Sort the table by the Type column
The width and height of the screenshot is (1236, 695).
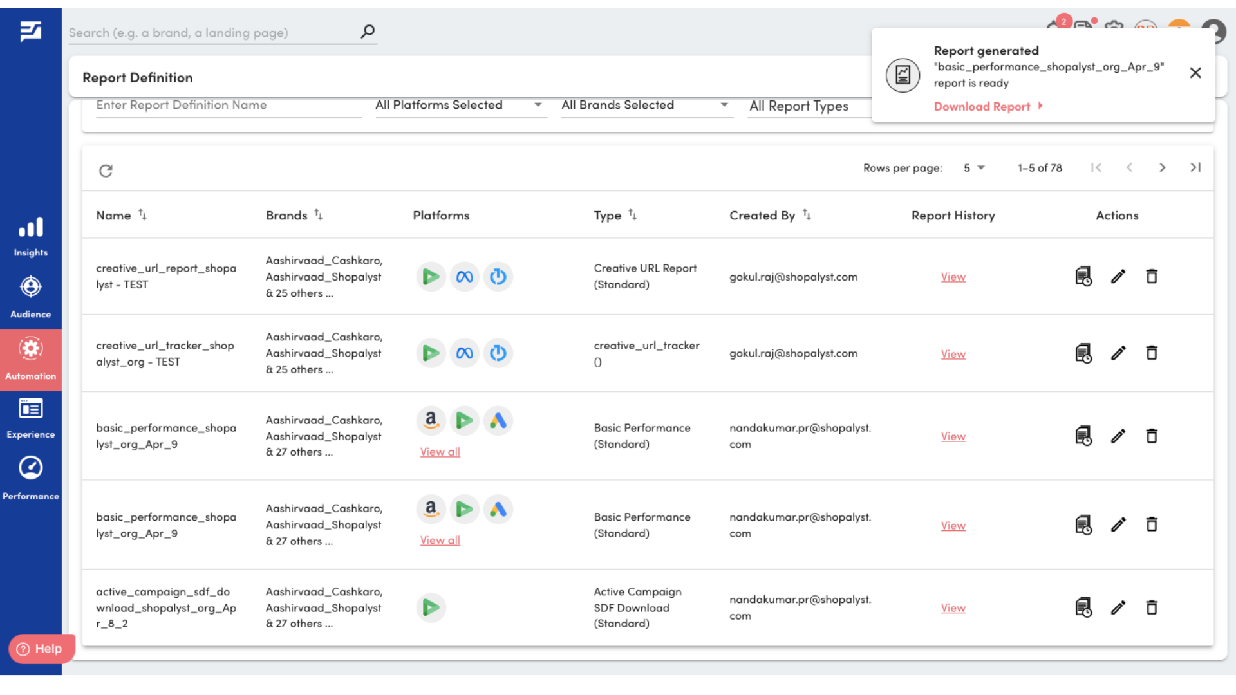[633, 215]
